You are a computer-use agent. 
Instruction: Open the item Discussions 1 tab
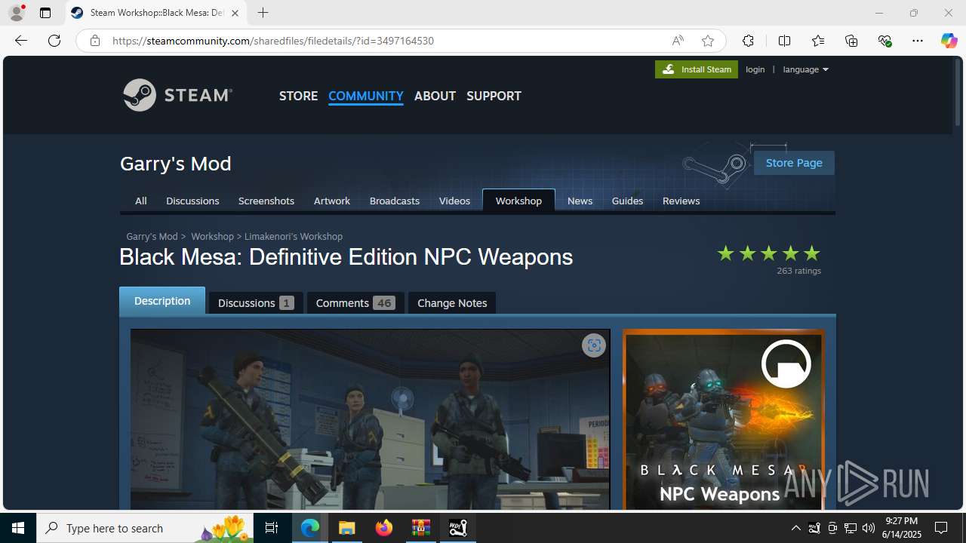coord(256,302)
